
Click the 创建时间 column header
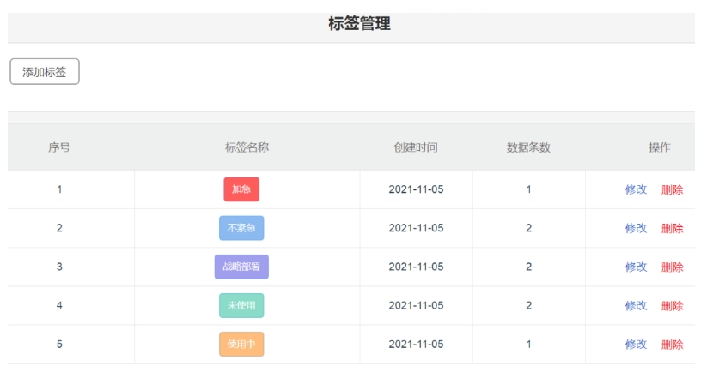click(x=416, y=147)
